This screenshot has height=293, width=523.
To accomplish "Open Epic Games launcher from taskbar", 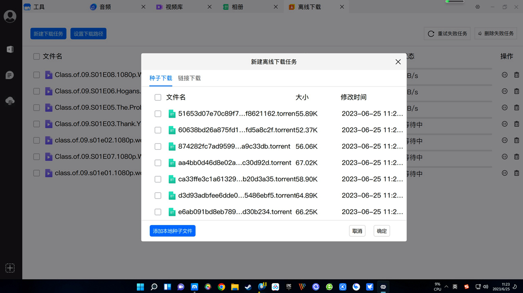I will (x=289, y=287).
